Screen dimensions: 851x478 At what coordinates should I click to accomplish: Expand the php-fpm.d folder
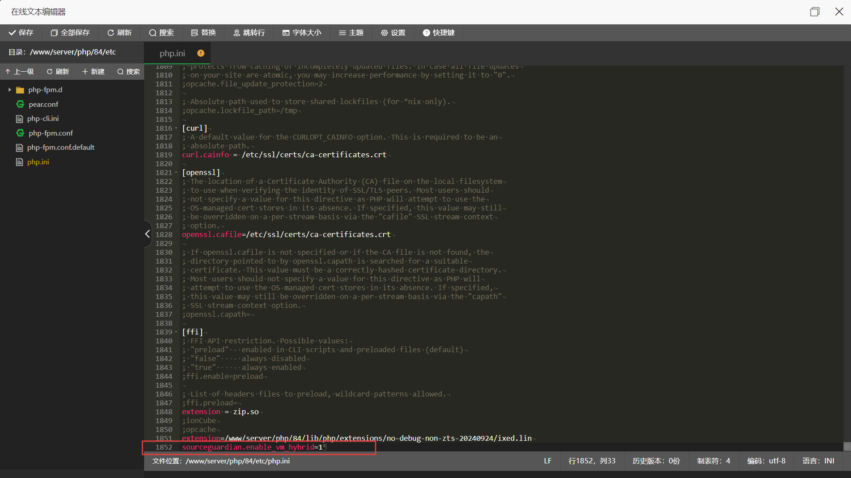click(x=10, y=89)
